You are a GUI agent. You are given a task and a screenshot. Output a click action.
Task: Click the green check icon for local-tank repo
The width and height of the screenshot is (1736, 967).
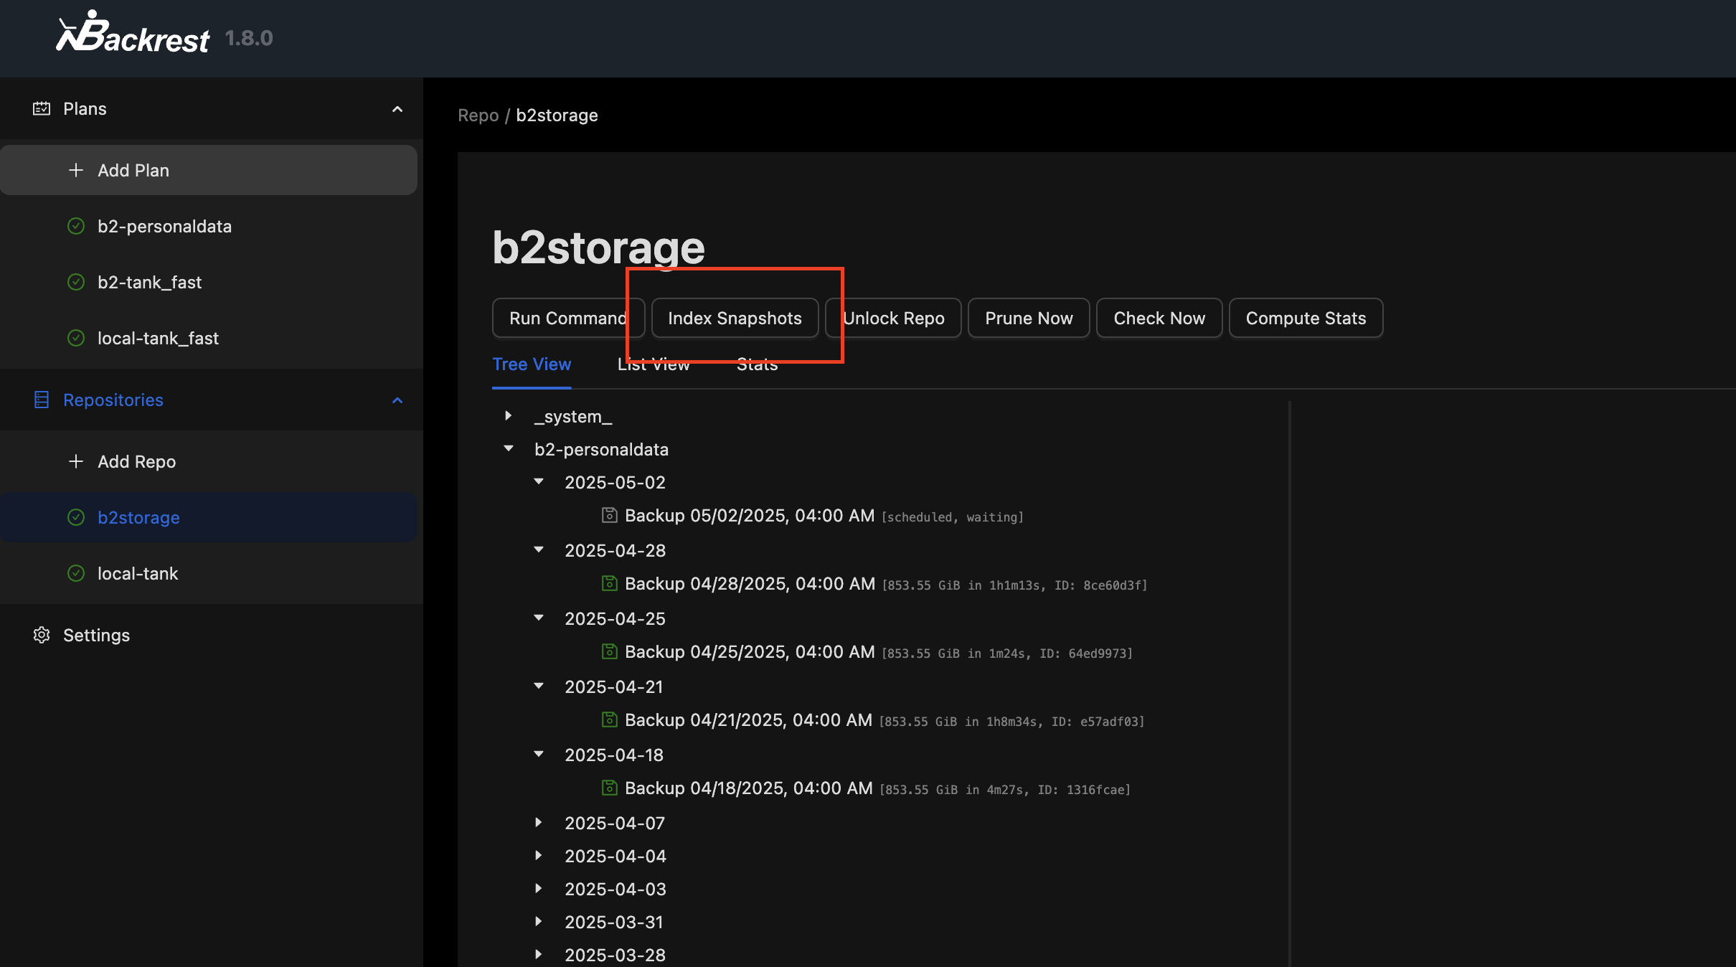(76, 573)
